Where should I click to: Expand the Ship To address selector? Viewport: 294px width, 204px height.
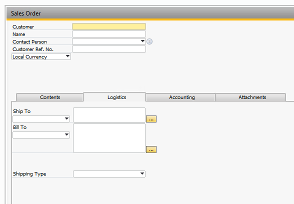[x=41, y=119]
